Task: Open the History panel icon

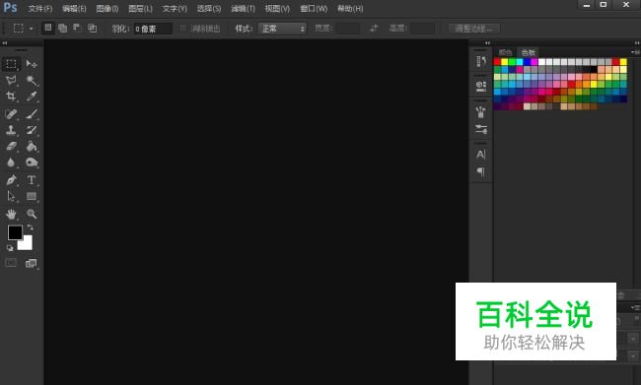Action: click(x=481, y=62)
